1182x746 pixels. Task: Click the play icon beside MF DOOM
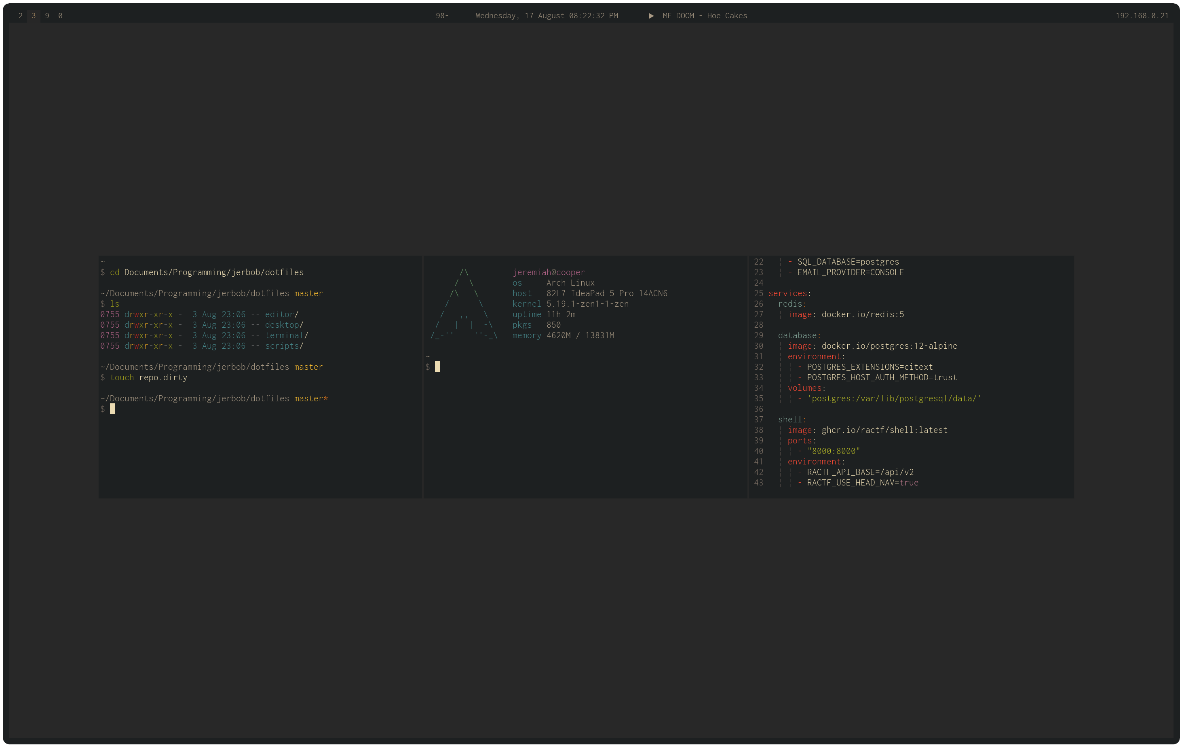(x=651, y=16)
